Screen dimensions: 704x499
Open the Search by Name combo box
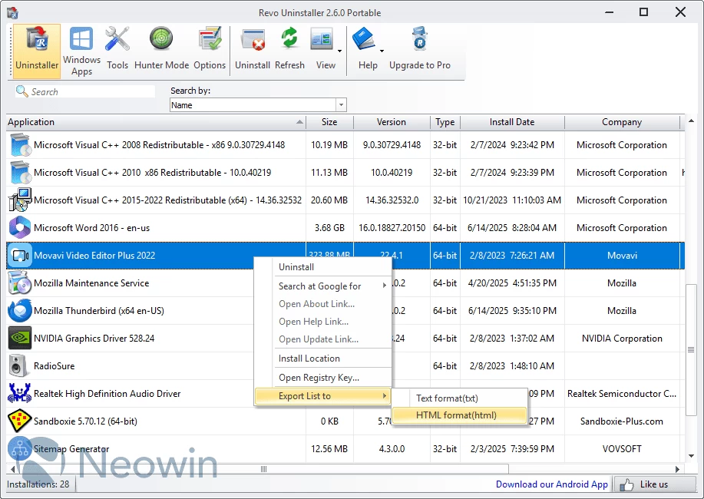click(x=258, y=105)
